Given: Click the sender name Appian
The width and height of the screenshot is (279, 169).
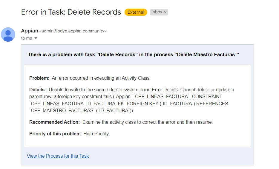Looking at the screenshot, I should click(x=30, y=31).
